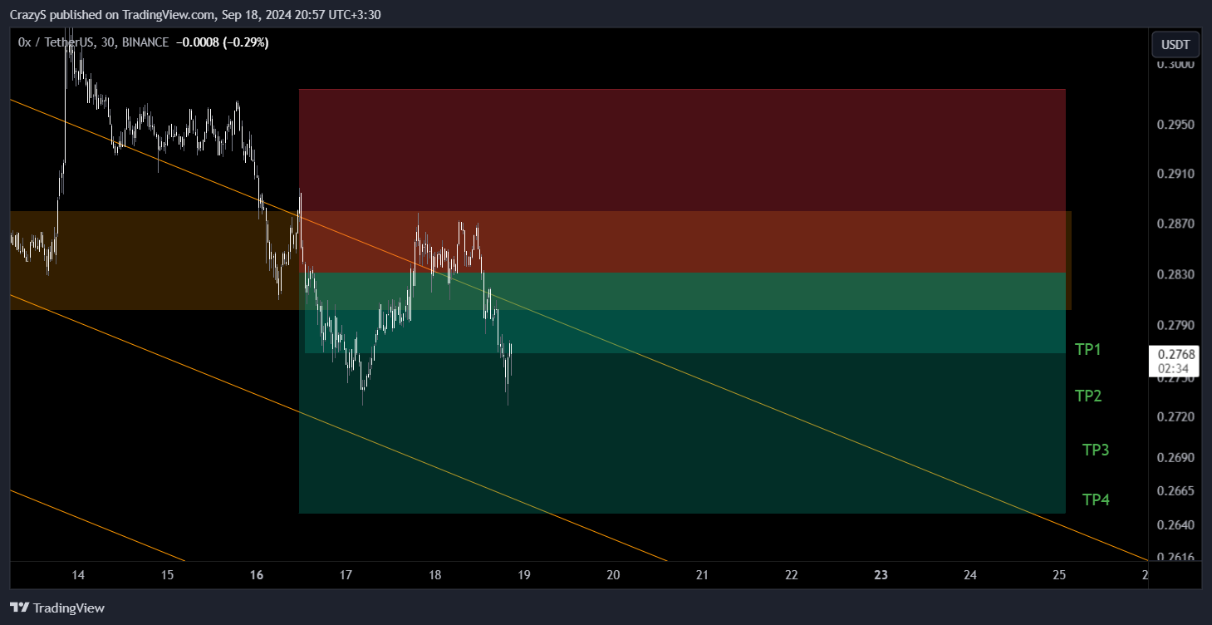This screenshot has height=625, width=1212.
Task: Click date 24 on the time axis
Action: point(970,575)
